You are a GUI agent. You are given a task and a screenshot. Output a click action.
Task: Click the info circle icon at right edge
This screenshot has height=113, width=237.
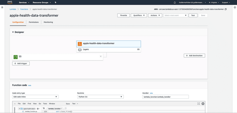pos(235,7)
